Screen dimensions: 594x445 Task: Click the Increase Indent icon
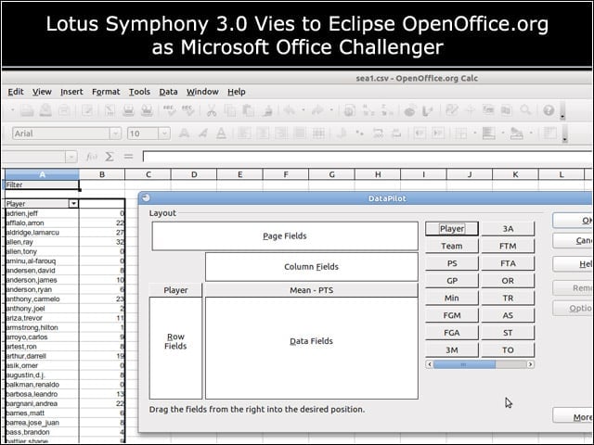tap(438, 133)
